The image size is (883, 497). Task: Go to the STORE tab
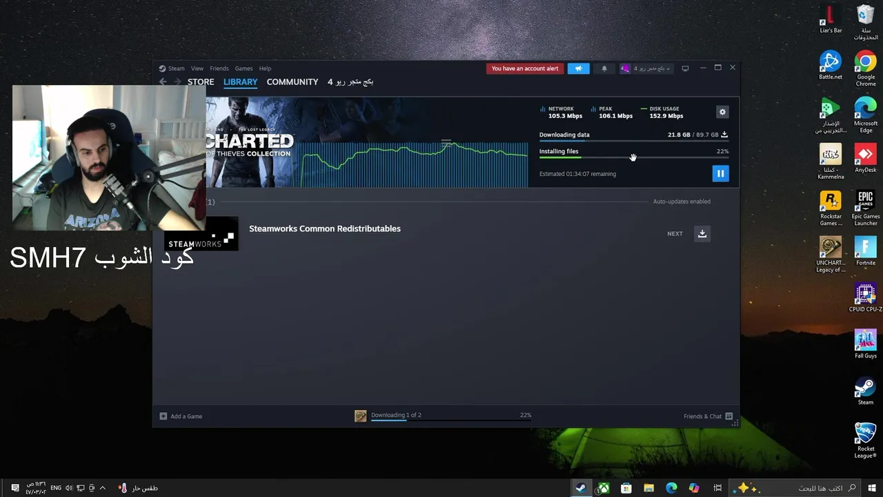(201, 81)
